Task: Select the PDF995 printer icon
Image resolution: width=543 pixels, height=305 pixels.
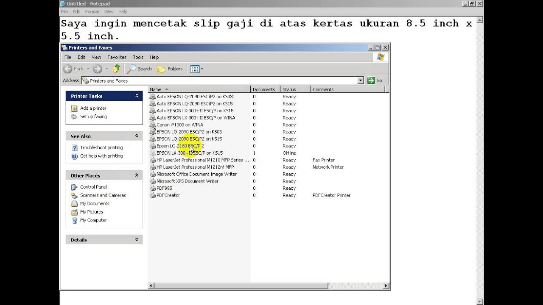Action: pyautogui.click(x=153, y=188)
